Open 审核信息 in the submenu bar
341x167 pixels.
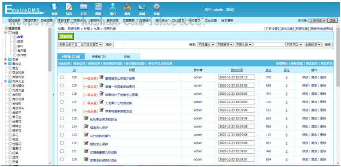click(47, 21)
